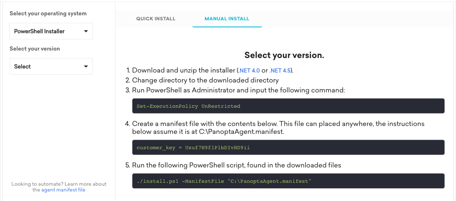Expand the version Select dropdown

[x=51, y=66]
